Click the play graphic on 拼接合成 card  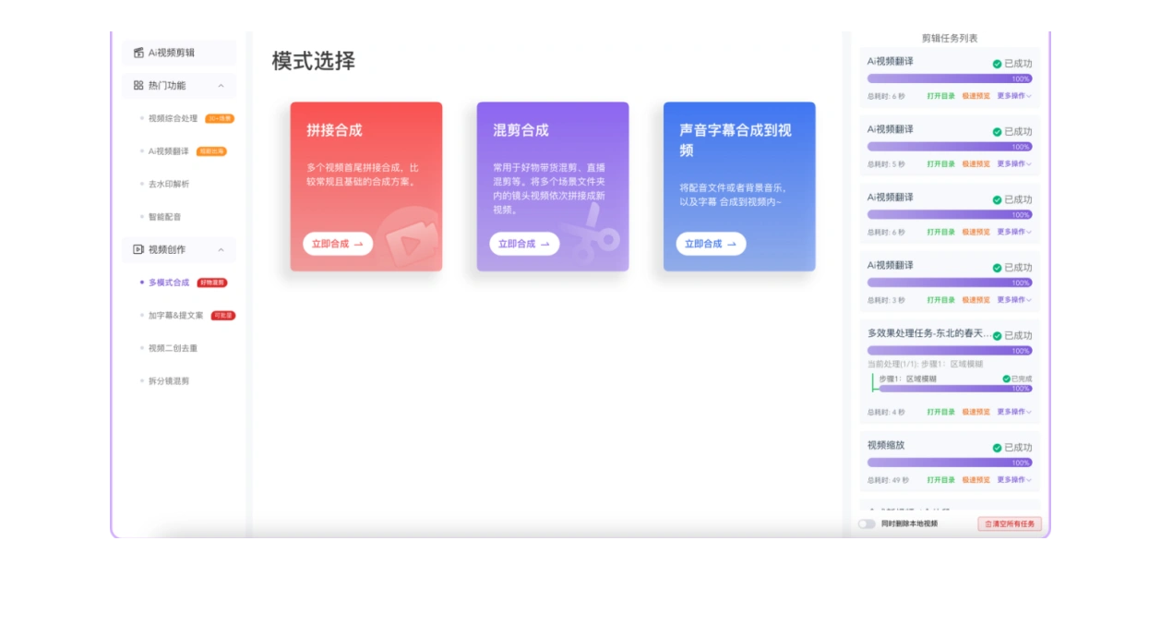[405, 243]
